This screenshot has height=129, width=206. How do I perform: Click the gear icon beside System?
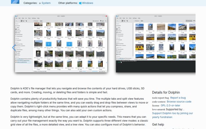(40, 3)
